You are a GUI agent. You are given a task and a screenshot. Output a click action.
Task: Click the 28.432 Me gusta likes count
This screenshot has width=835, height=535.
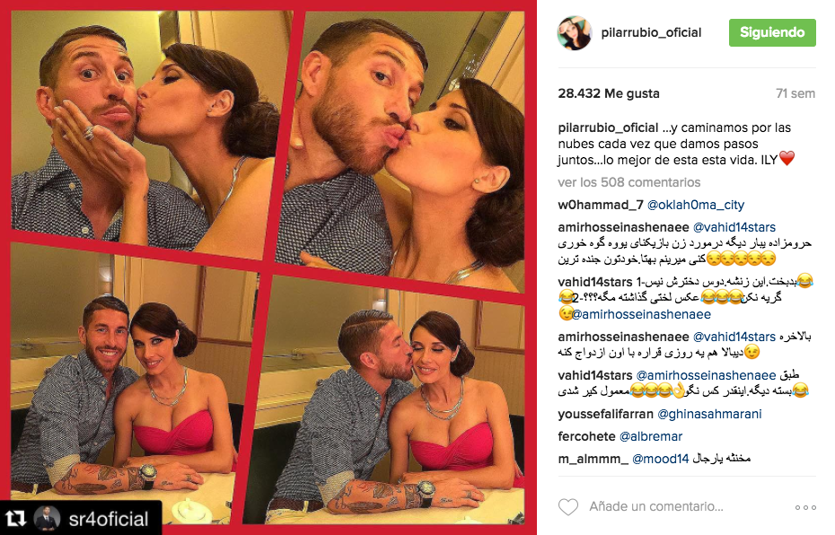click(x=609, y=93)
